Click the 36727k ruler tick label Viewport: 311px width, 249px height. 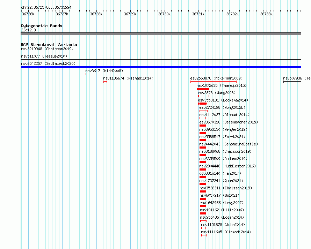click(x=62, y=14)
